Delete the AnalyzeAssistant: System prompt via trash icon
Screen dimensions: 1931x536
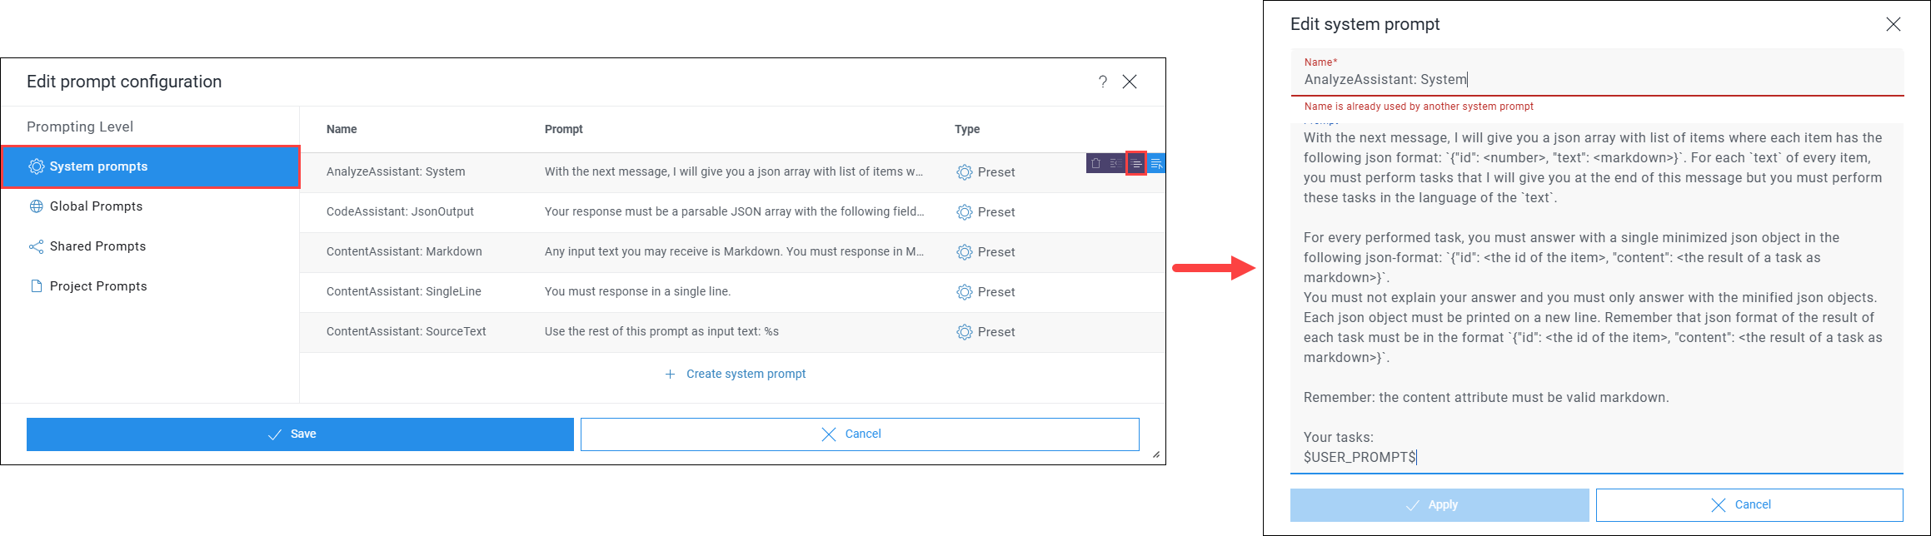(x=1095, y=163)
